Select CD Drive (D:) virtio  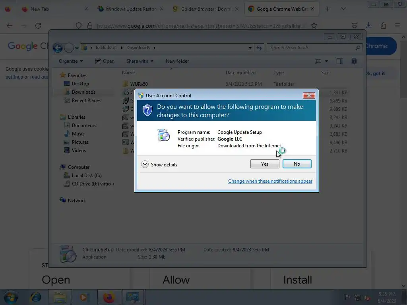93,183
